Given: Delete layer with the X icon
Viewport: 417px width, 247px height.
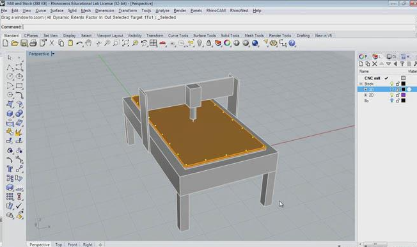Looking at the screenshot, I should (375, 64).
